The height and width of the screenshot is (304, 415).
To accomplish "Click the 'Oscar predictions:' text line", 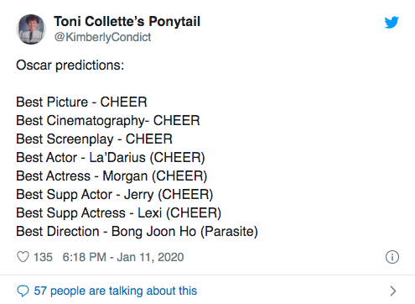I will point(70,66).
